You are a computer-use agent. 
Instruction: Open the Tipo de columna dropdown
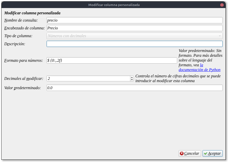click(134, 36)
